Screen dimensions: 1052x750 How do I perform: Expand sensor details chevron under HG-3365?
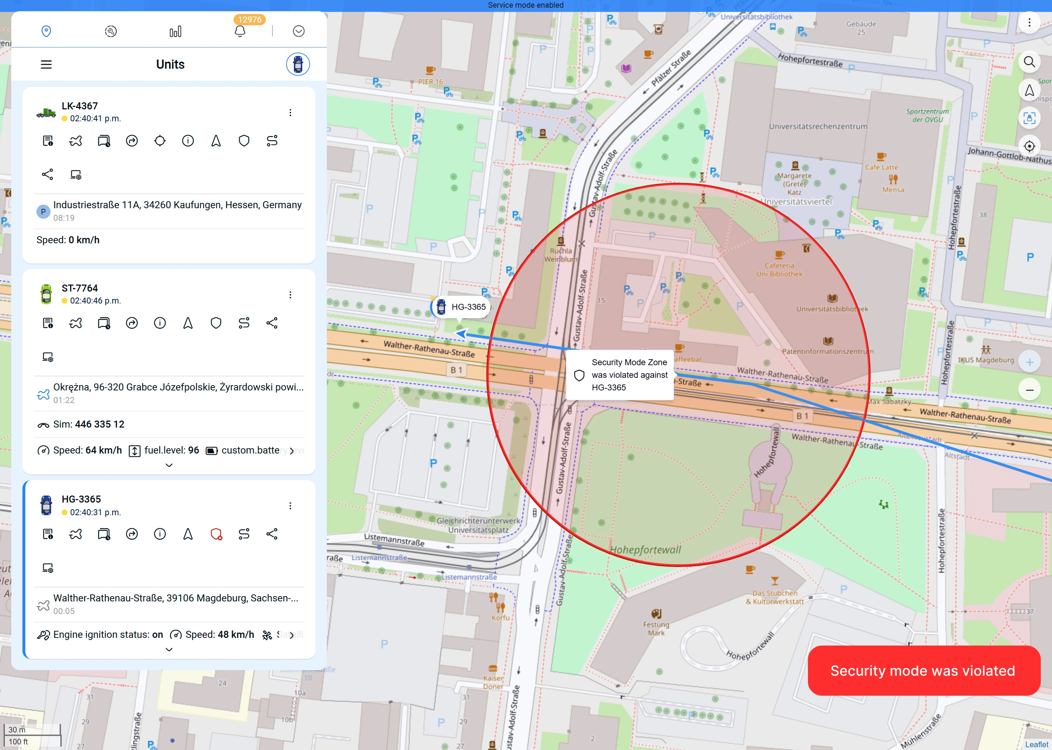coord(169,649)
